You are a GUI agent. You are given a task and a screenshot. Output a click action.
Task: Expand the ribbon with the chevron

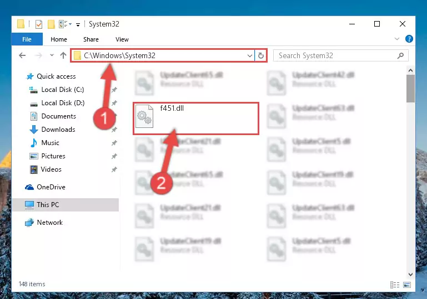(x=397, y=39)
